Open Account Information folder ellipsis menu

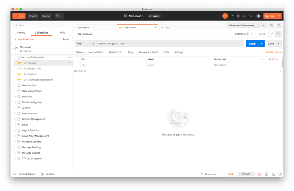point(70,57)
